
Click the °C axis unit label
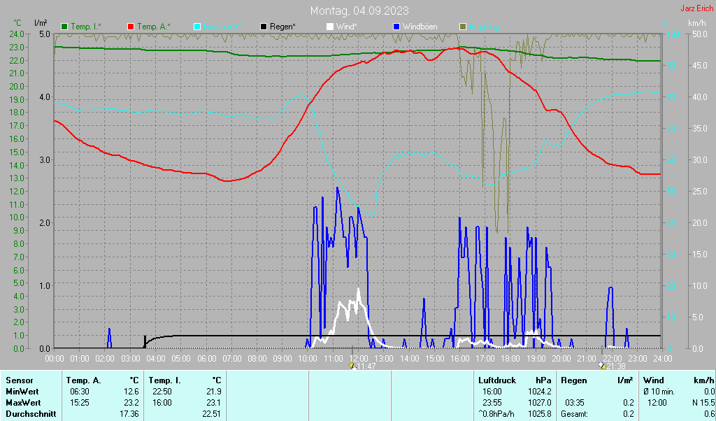click(x=17, y=23)
